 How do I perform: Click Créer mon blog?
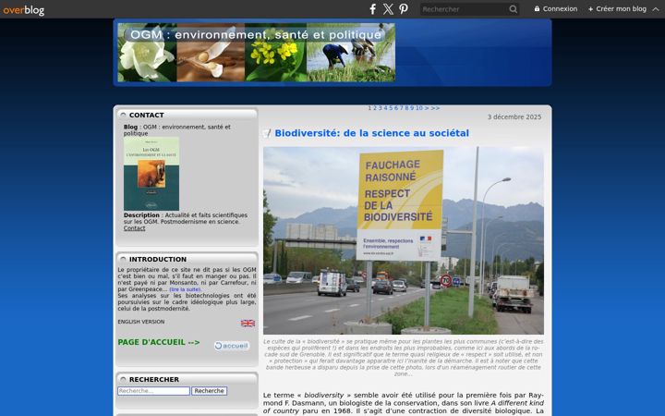tap(617, 9)
